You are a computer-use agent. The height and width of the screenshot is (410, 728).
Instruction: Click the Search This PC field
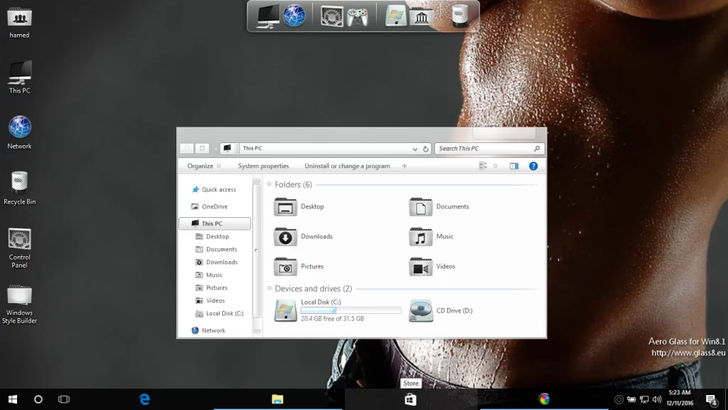[x=485, y=149]
